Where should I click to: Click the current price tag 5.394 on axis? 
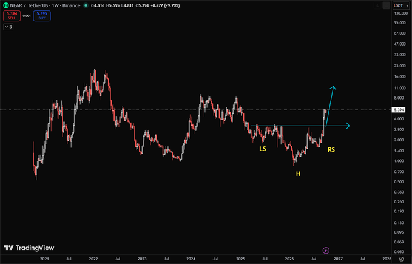pos(399,110)
